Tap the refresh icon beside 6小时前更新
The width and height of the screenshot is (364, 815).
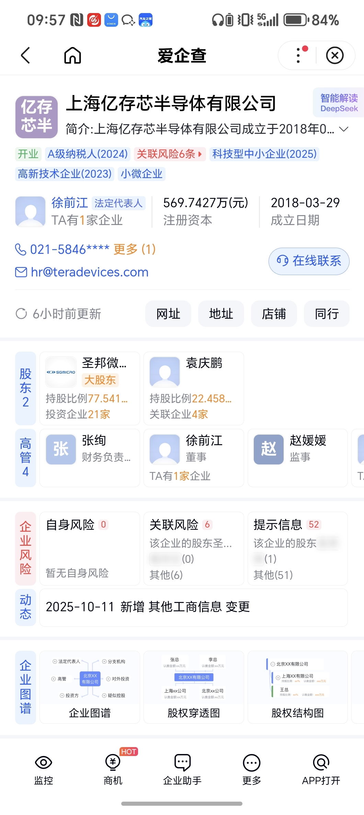pos(21,314)
